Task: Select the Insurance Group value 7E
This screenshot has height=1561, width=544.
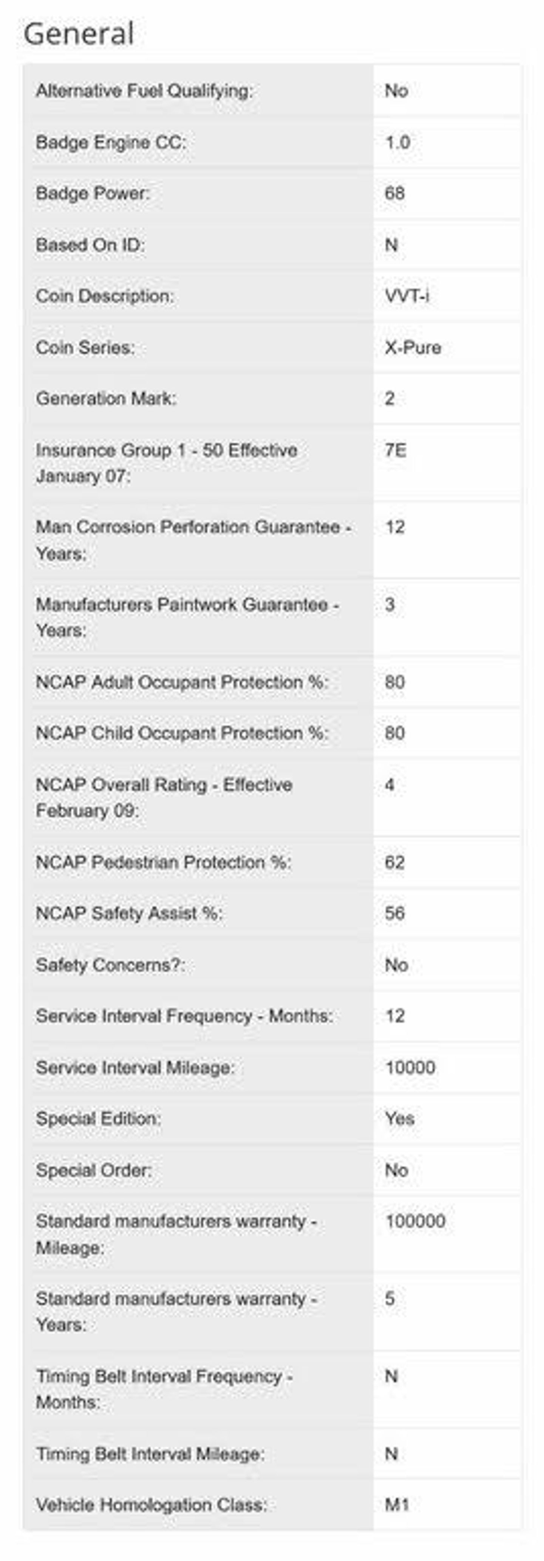Action: pos(396,450)
